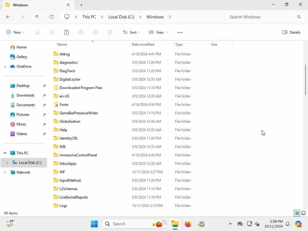Click the Paste clipboard icon

pos(66,32)
